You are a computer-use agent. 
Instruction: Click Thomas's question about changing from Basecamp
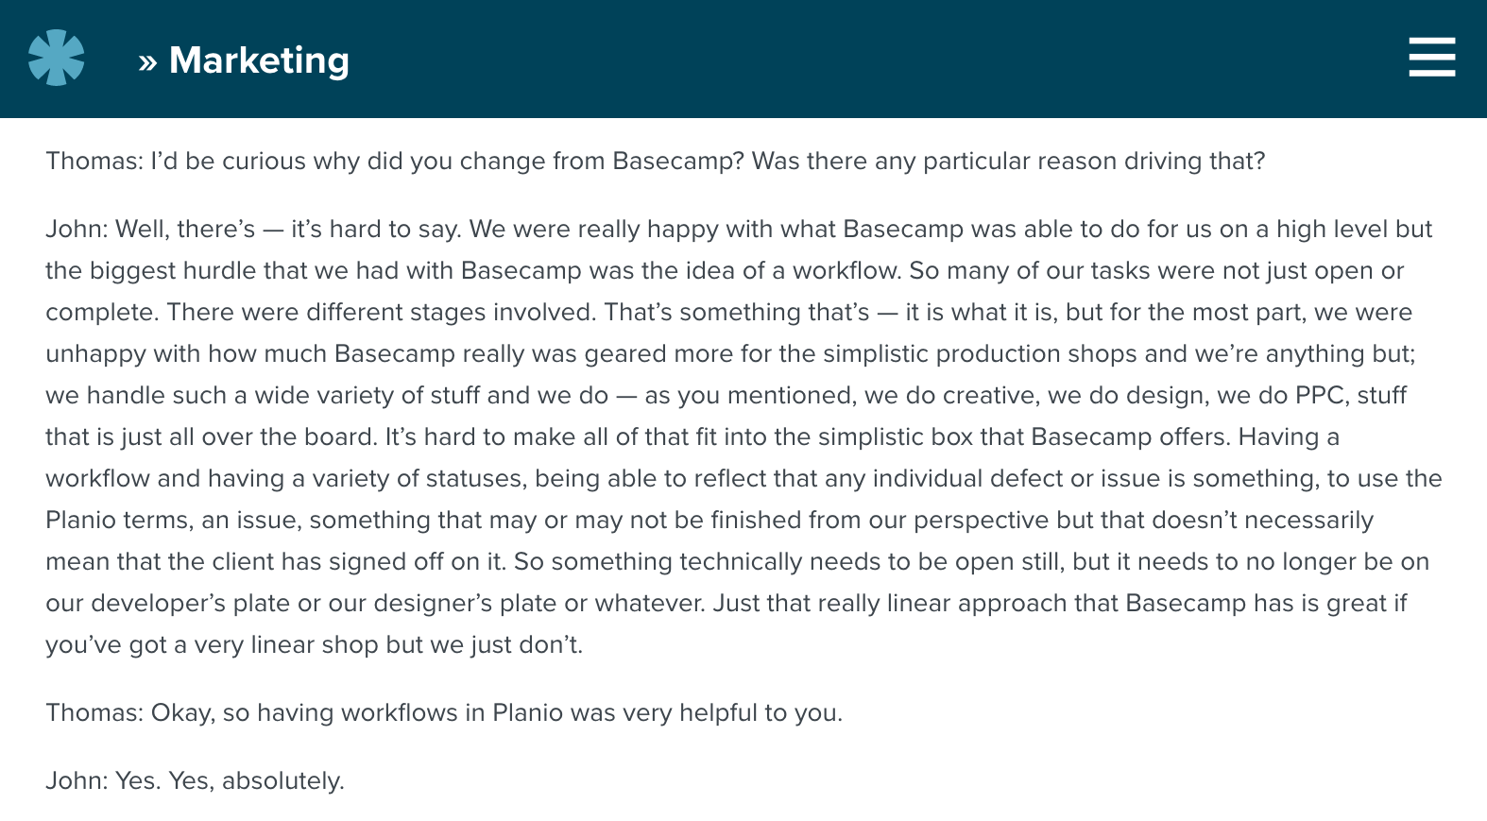(656, 161)
